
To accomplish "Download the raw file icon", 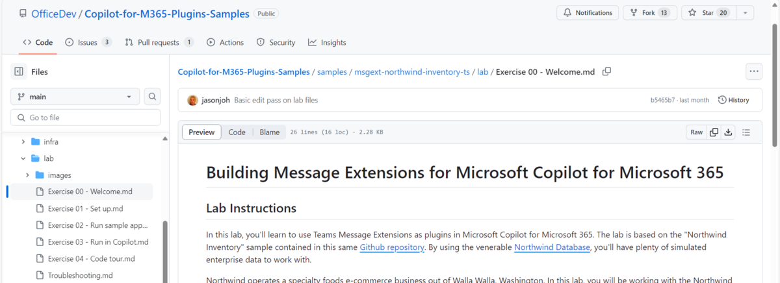I will click(x=729, y=132).
